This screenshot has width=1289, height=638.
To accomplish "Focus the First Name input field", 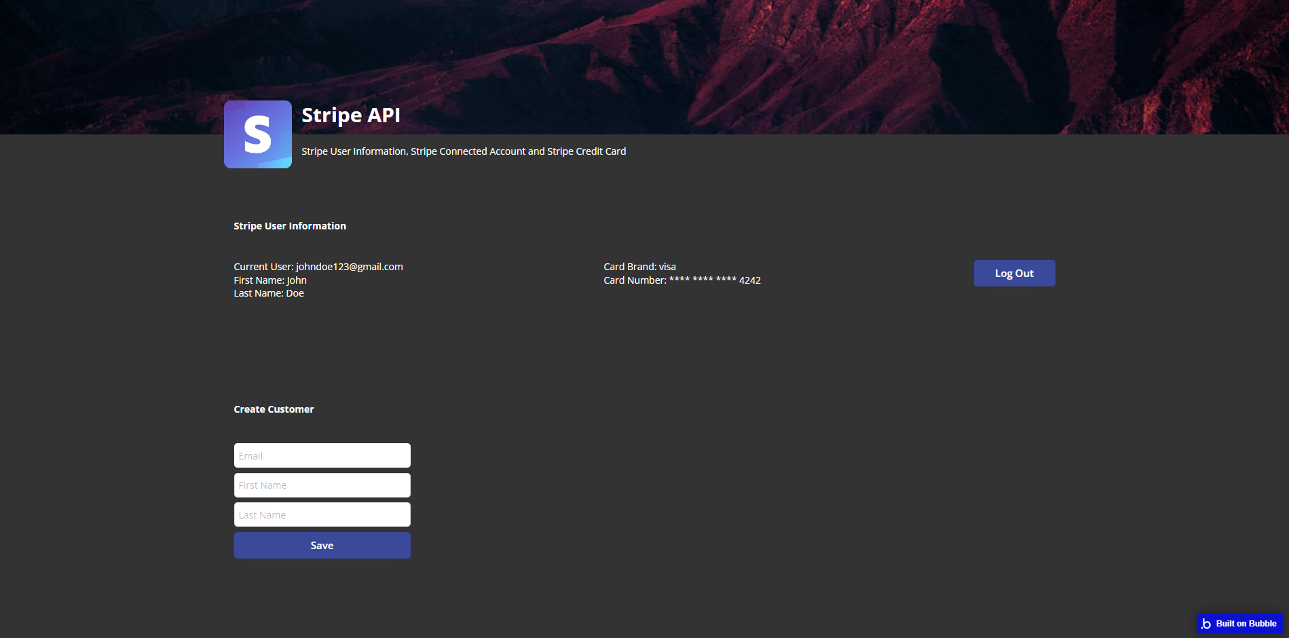I will 322,485.
